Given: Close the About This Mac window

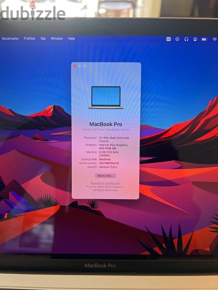Looking at the screenshot, I should (x=75, y=66).
